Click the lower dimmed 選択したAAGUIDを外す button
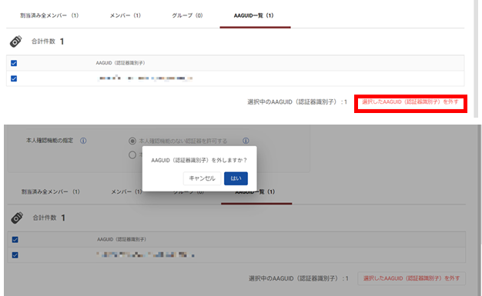Viewport: 482px width, 296px height. [x=412, y=278]
